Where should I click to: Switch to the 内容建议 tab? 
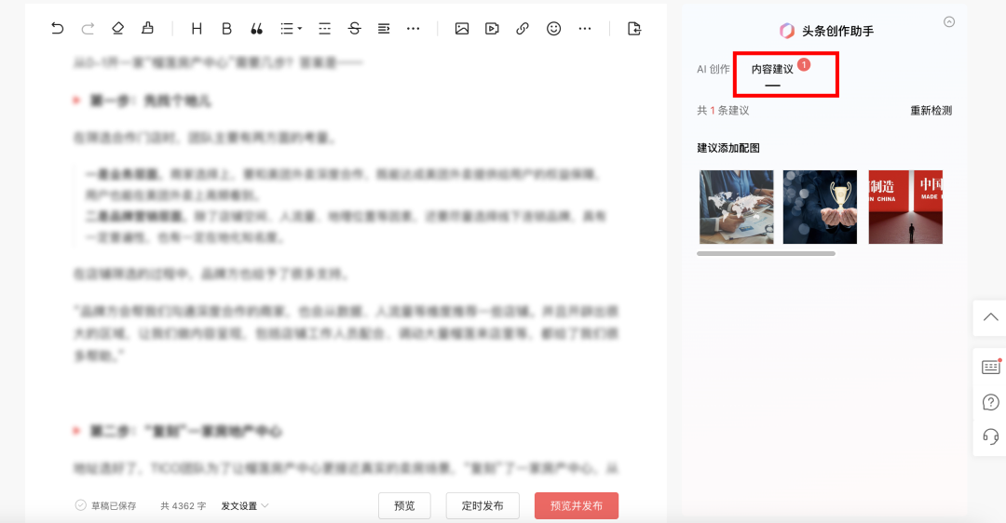click(772, 71)
